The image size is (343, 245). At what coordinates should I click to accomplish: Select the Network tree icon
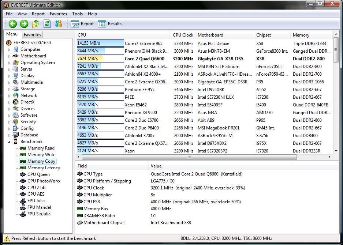coord(16,95)
